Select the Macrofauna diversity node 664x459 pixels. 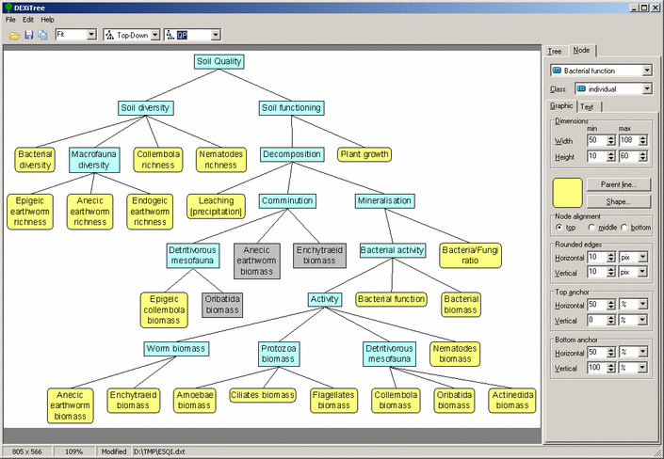[94, 160]
